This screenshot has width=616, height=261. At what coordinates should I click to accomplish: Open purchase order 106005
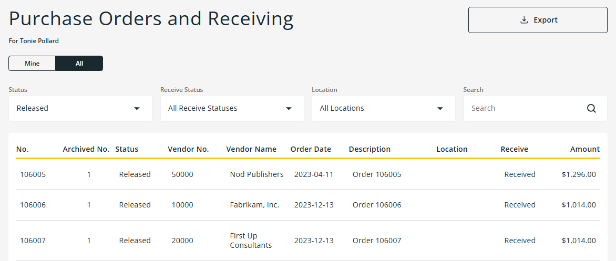point(33,174)
